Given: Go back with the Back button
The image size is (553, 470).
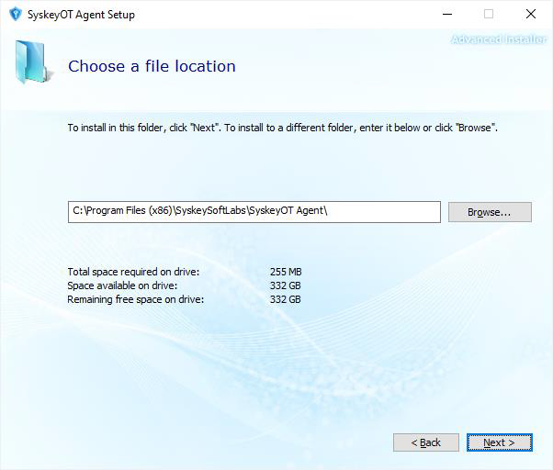Looking at the screenshot, I should 425,442.
